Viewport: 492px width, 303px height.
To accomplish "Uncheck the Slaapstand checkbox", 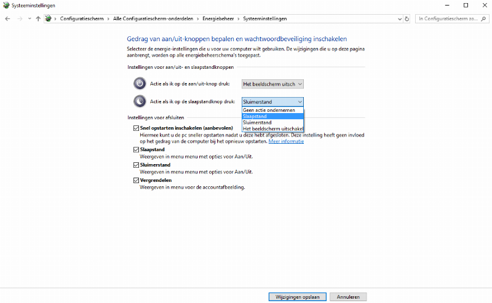I will (136, 149).
